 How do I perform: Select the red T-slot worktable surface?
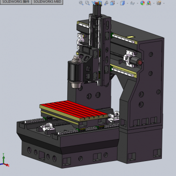pyautogui.click(x=73, y=109)
